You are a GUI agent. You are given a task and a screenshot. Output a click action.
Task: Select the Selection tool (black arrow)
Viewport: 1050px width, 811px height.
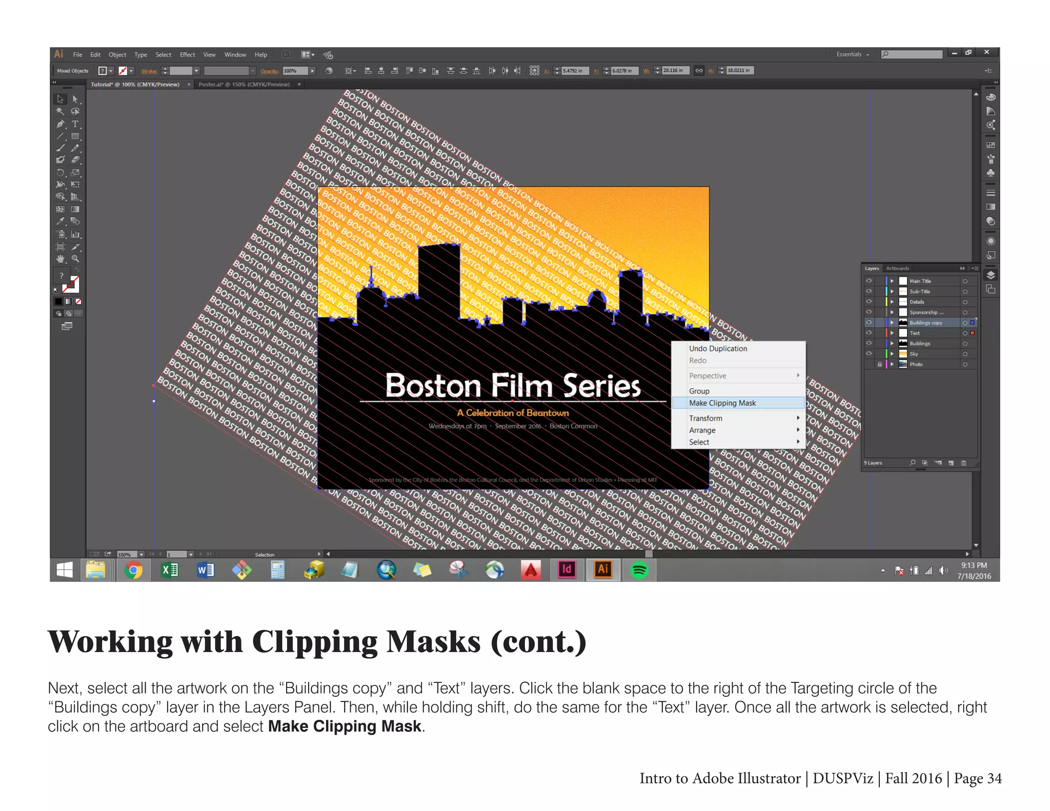coord(60,99)
